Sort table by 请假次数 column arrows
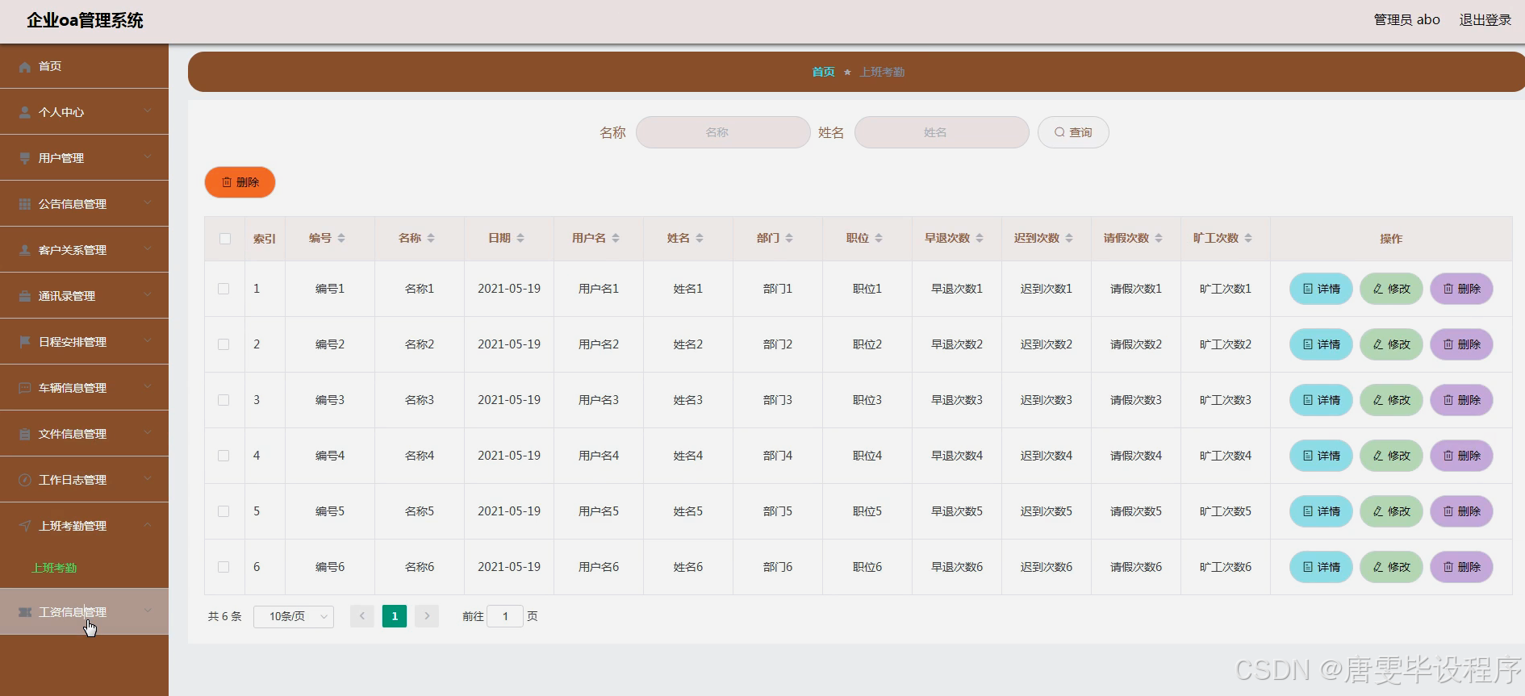Viewport: 1525px width, 696px height. pos(1159,239)
